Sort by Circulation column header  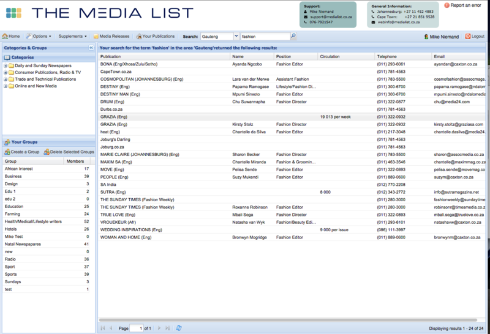(346, 56)
